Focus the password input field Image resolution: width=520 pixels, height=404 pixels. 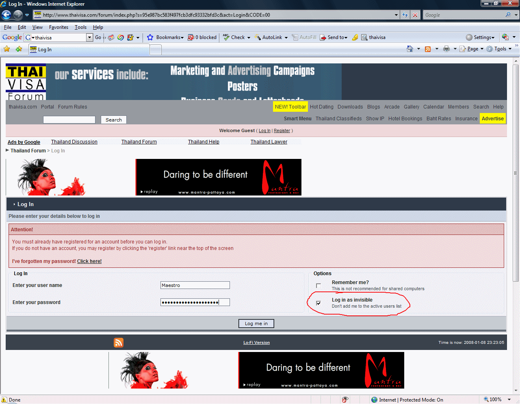(x=195, y=302)
